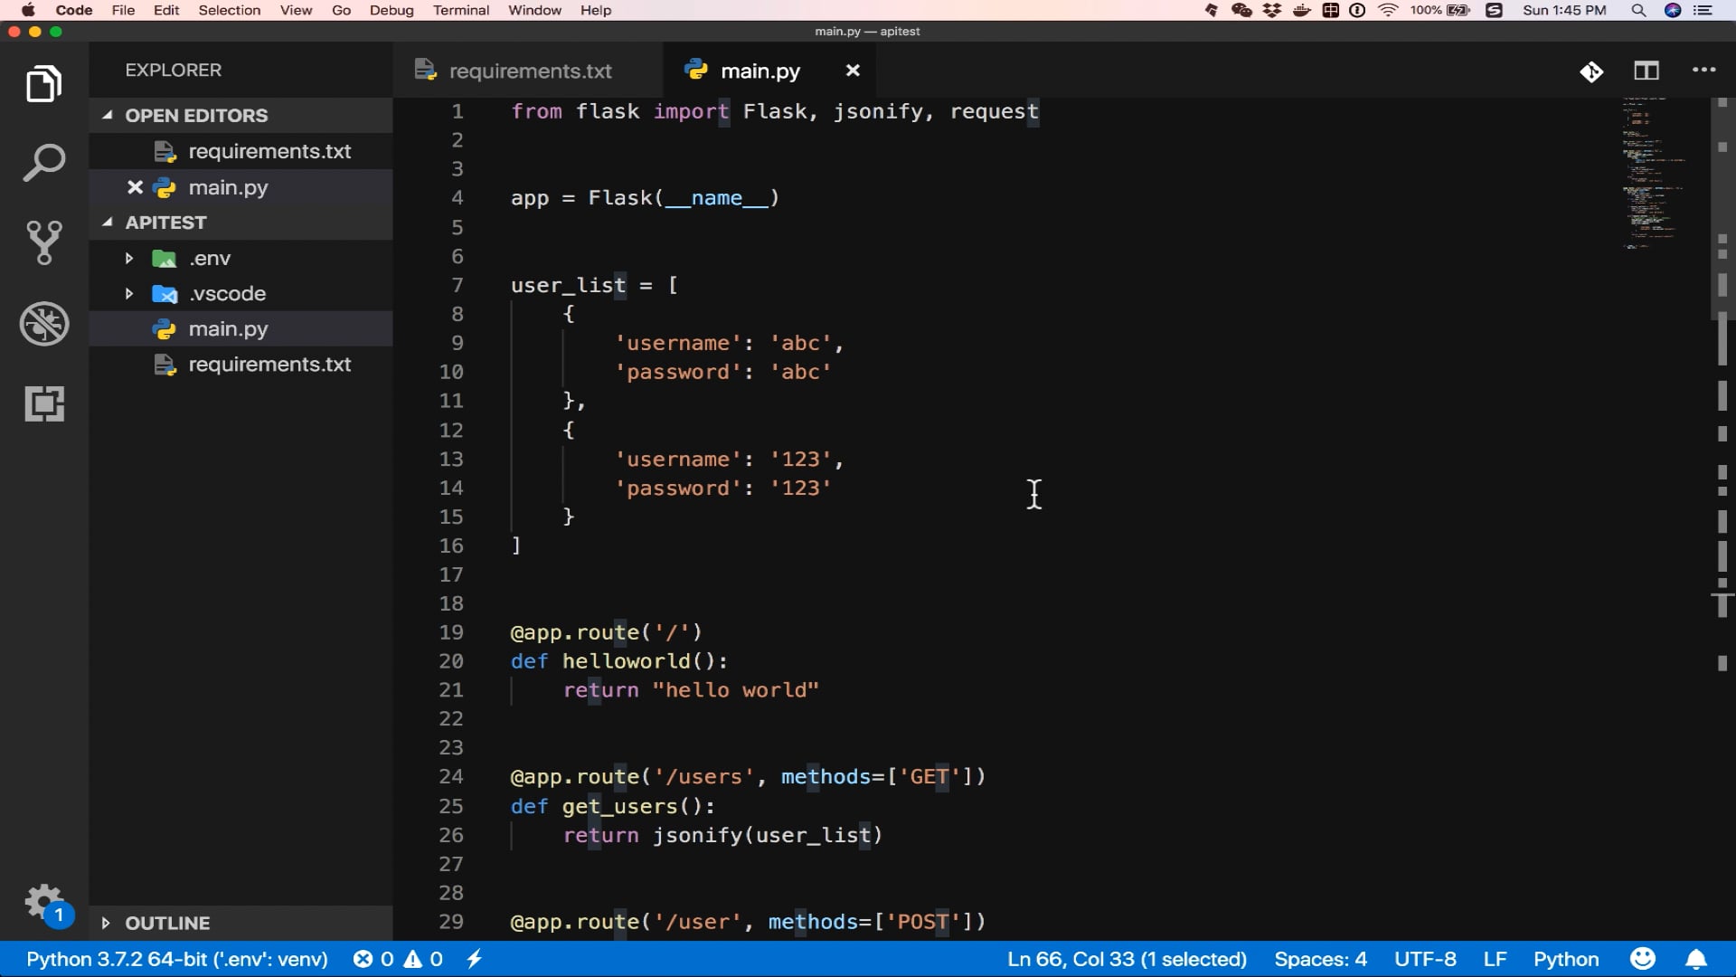The width and height of the screenshot is (1736, 977).
Task: Click the Open Changes git icon
Action: point(1591,71)
